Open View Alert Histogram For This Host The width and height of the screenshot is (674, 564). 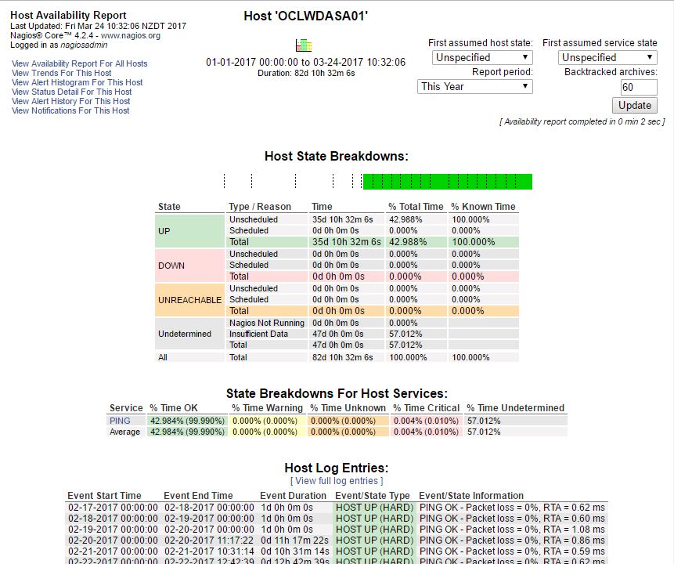[77, 82]
